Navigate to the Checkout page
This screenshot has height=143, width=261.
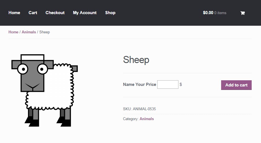pyautogui.click(x=55, y=13)
